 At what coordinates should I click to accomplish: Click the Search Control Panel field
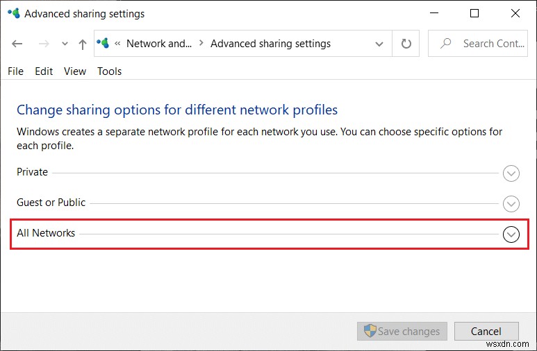493,44
